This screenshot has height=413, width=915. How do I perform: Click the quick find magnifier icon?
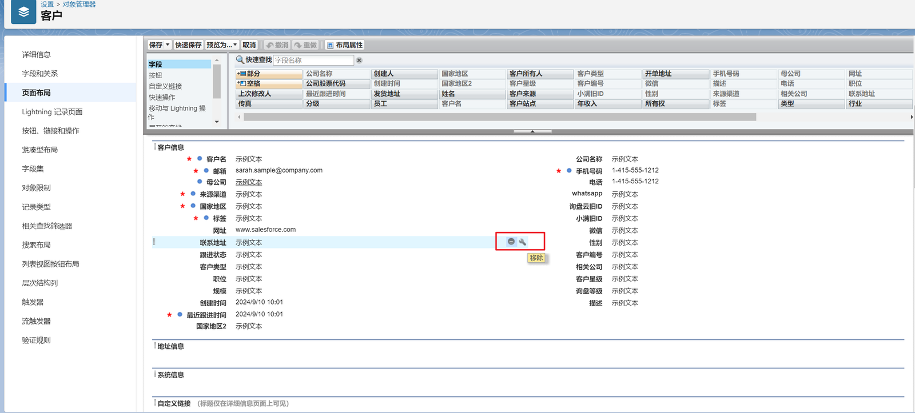coord(240,60)
